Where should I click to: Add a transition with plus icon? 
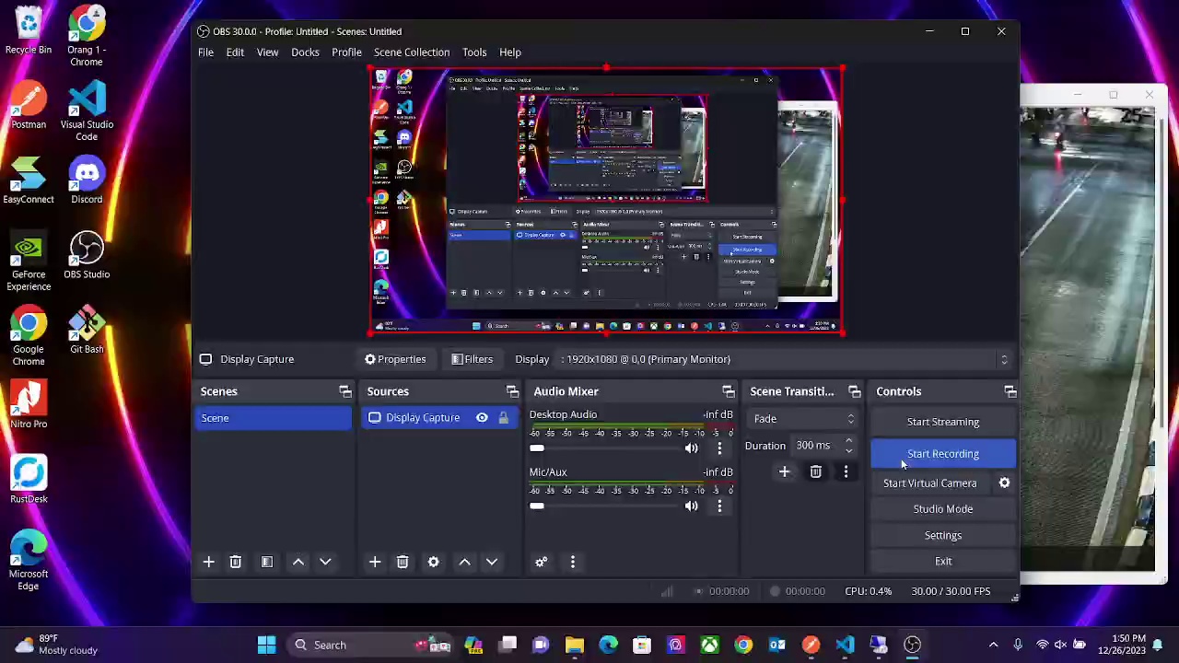click(x=784, y=471)
